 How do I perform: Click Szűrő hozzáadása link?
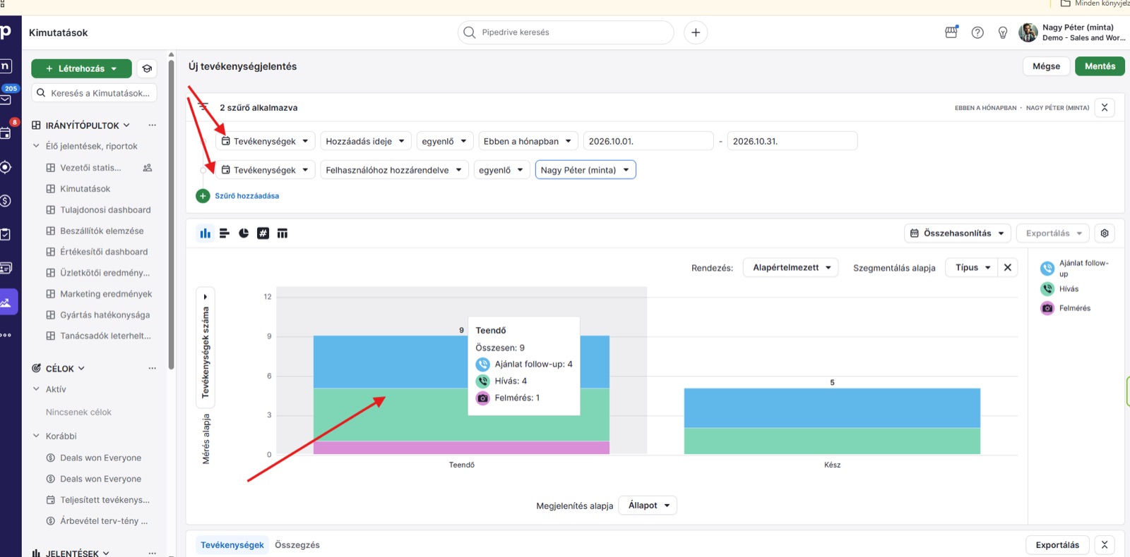(247, 196)
